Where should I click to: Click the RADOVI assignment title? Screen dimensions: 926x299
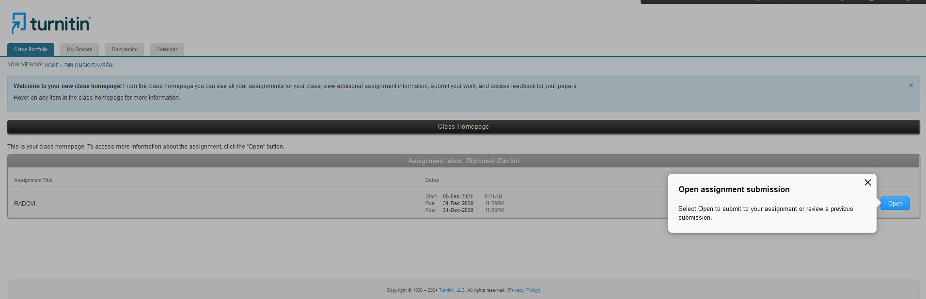coord(25,204)
